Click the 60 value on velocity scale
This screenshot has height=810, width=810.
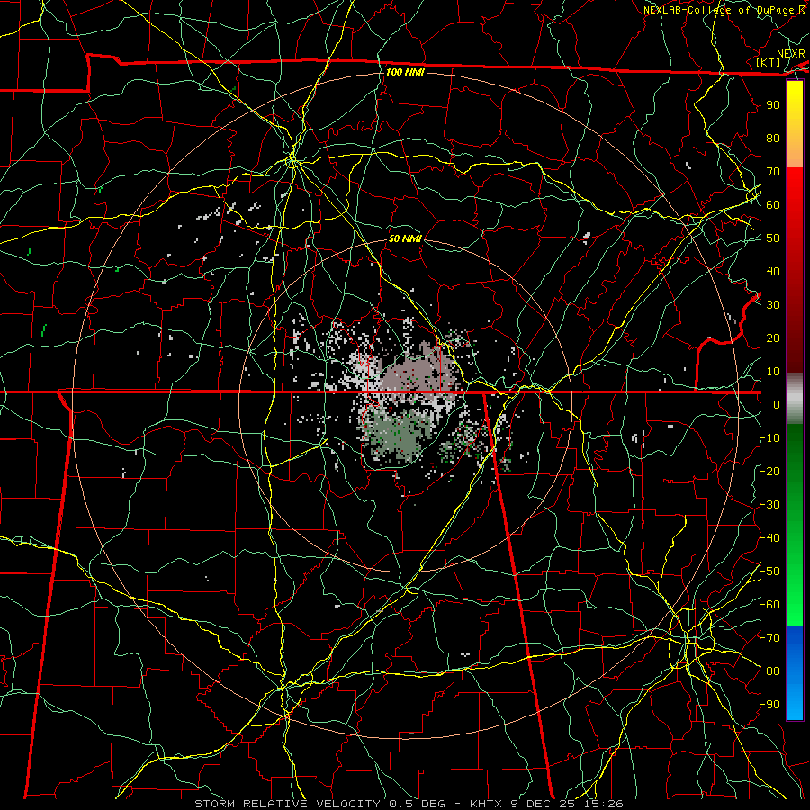pos(773,204)
